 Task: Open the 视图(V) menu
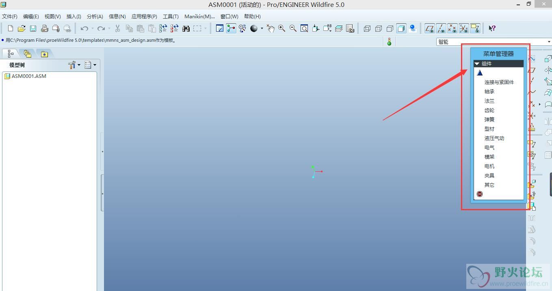click(52, 17)
